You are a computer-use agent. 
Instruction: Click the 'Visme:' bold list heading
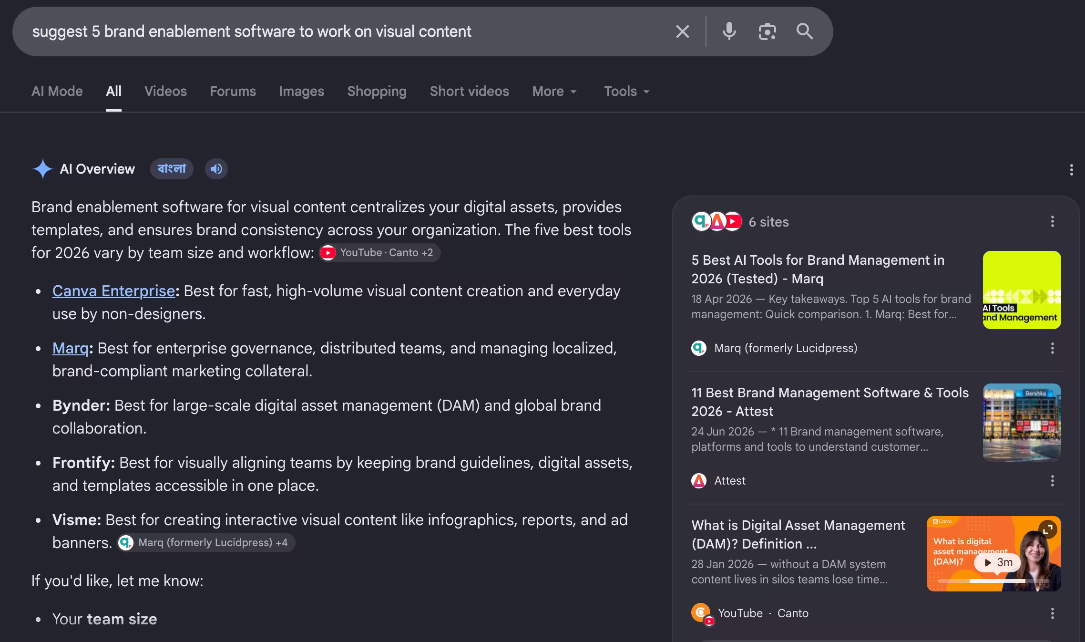coord(77,520)
